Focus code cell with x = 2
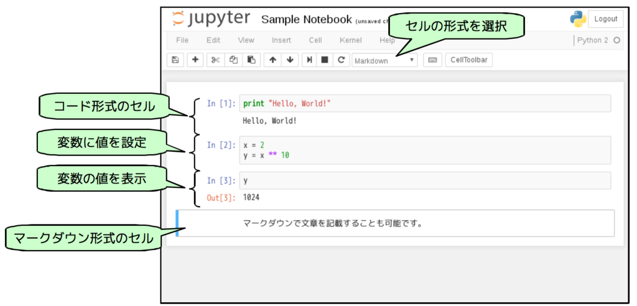Viewport: 637px width, 306px height. click(x=425, y=150)
